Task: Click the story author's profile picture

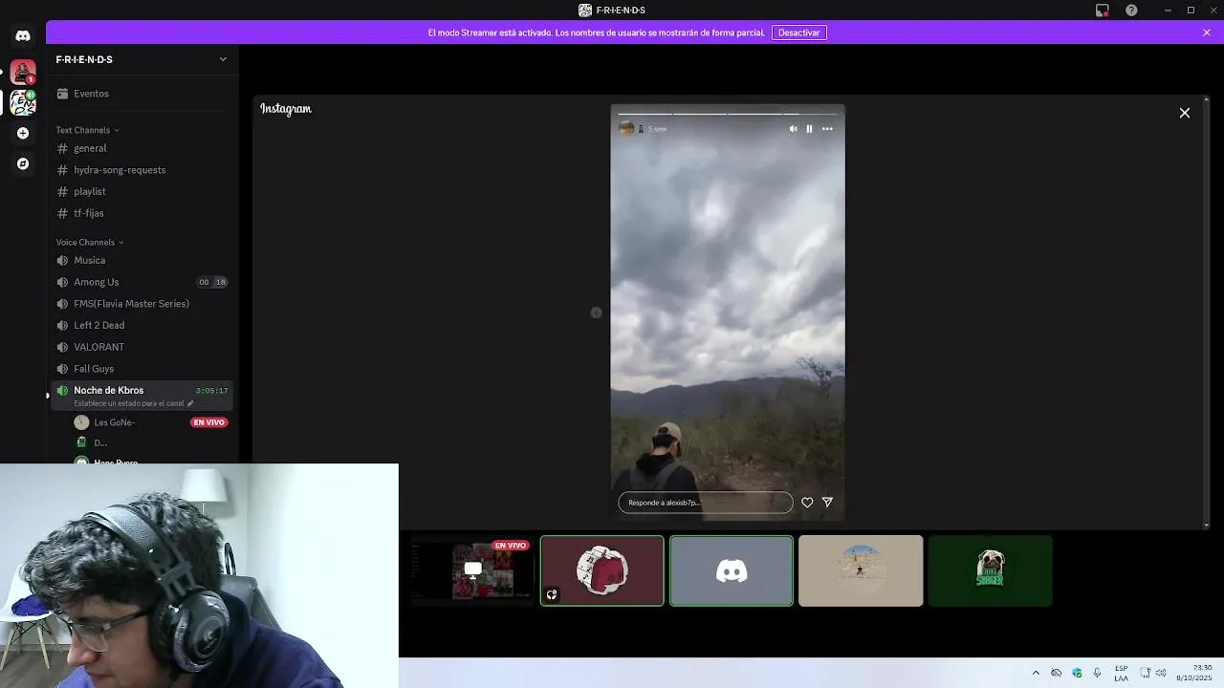Action: pyautogui.click(x=626, y=129)
